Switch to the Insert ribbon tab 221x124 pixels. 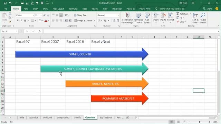coord(36,9)
